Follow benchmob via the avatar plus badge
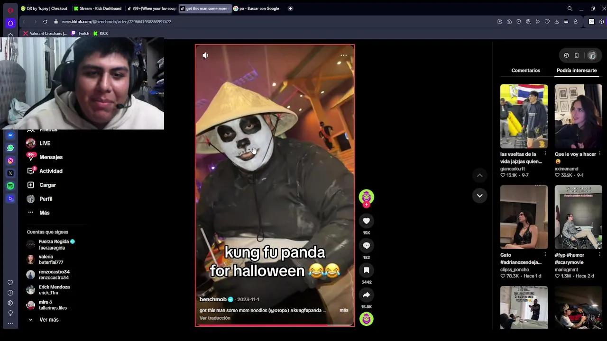Image resolution: width=607 pixels, height=341 pixels. pos(366,205)
